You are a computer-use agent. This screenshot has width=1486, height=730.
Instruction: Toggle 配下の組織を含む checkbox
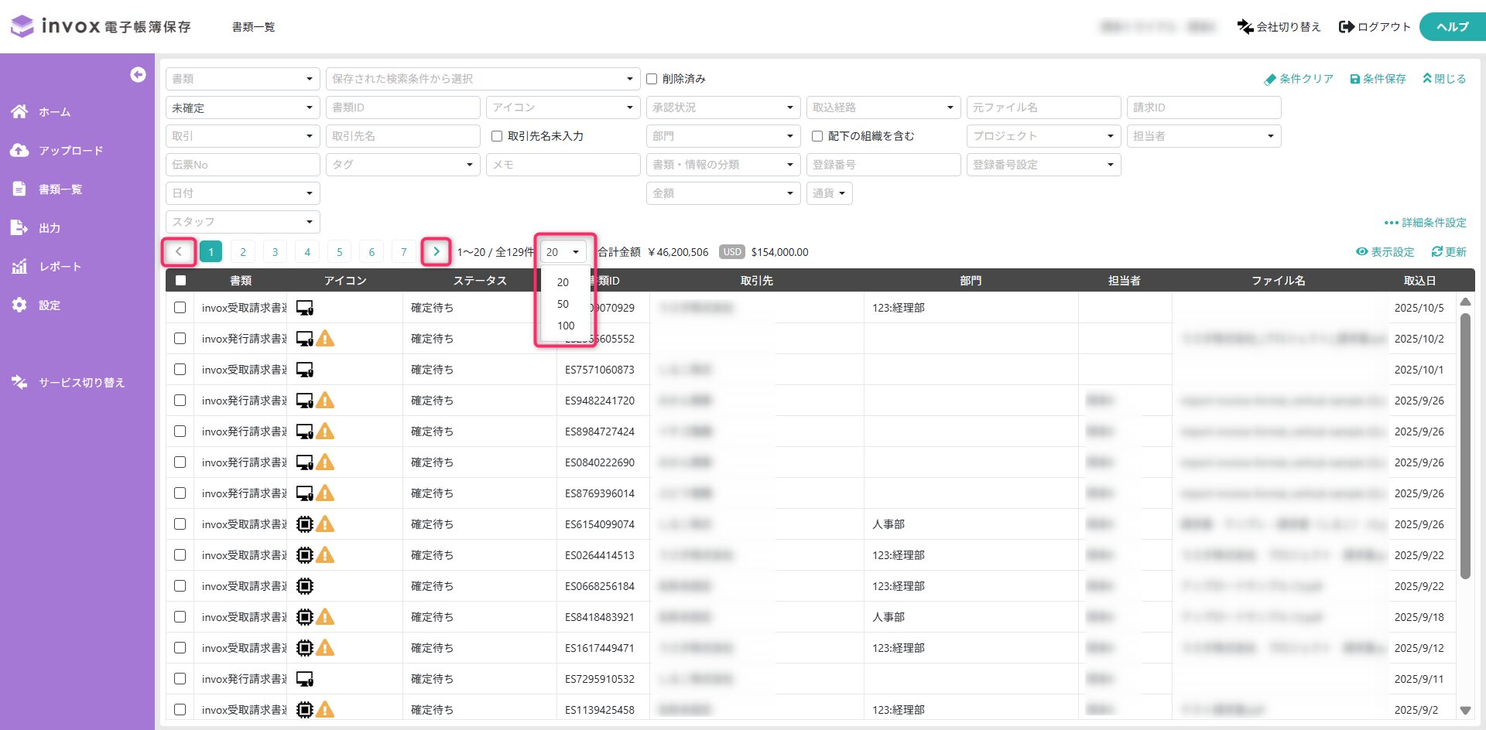coord(817,136)
